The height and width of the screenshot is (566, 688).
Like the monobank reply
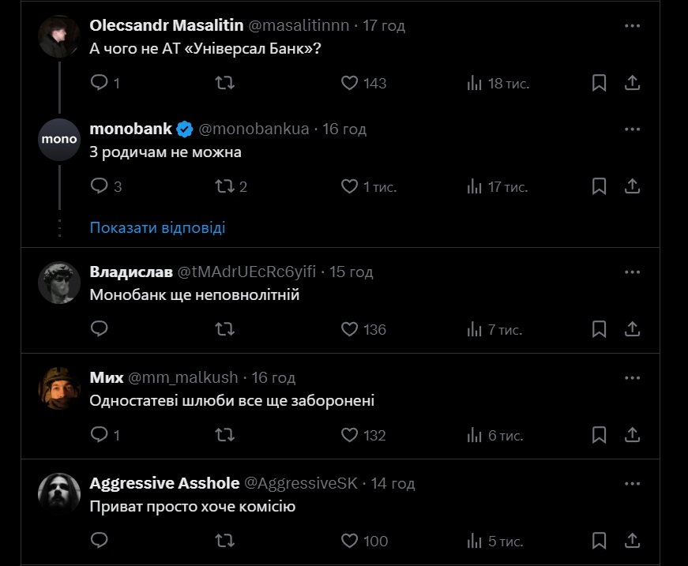point(349,187)
